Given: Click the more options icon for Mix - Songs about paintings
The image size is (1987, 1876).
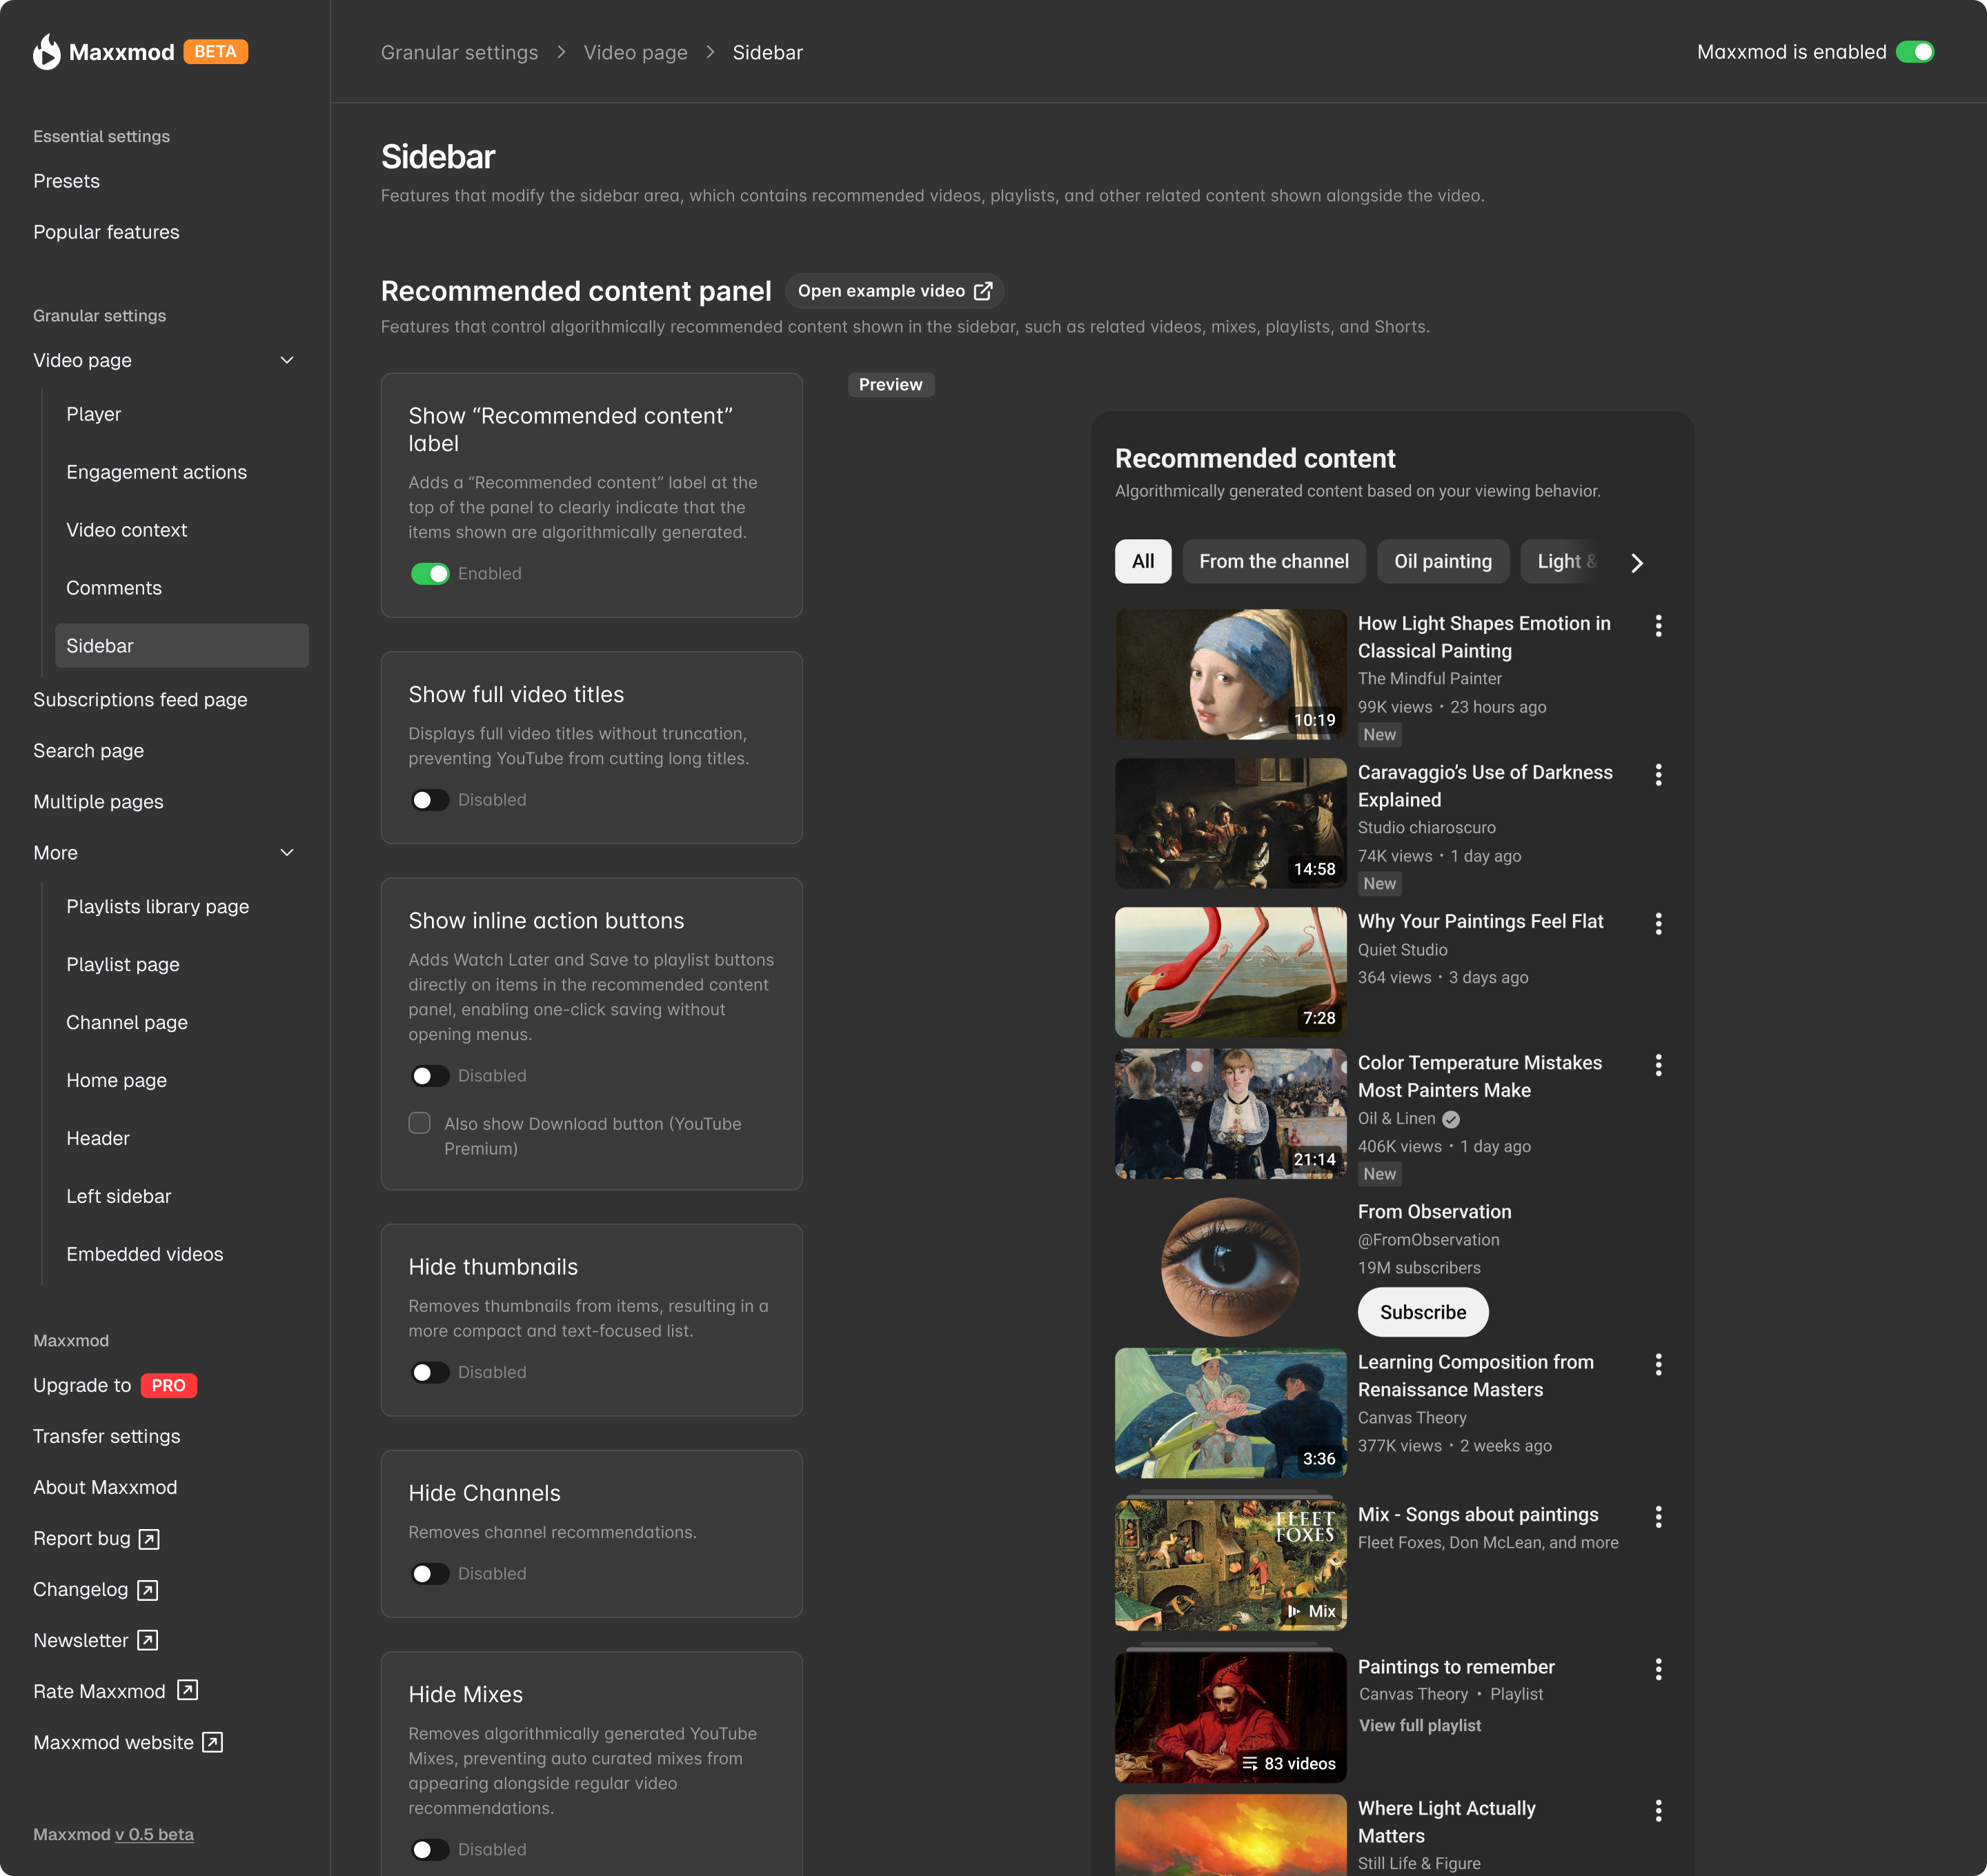Looking at the screenshot, I should click(1658, 1517).
